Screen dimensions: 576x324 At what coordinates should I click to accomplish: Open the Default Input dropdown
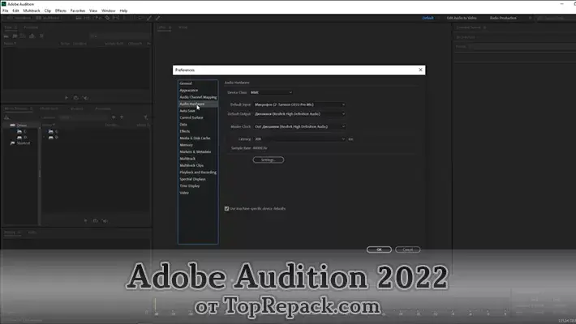pyautogui.click(x=299, y=104)
